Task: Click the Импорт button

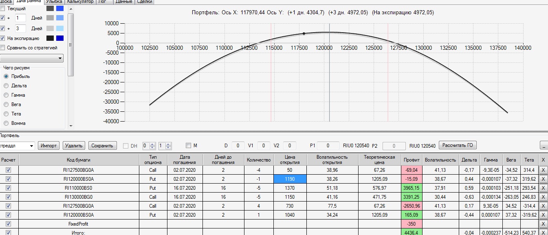Action: click(49, 146)
